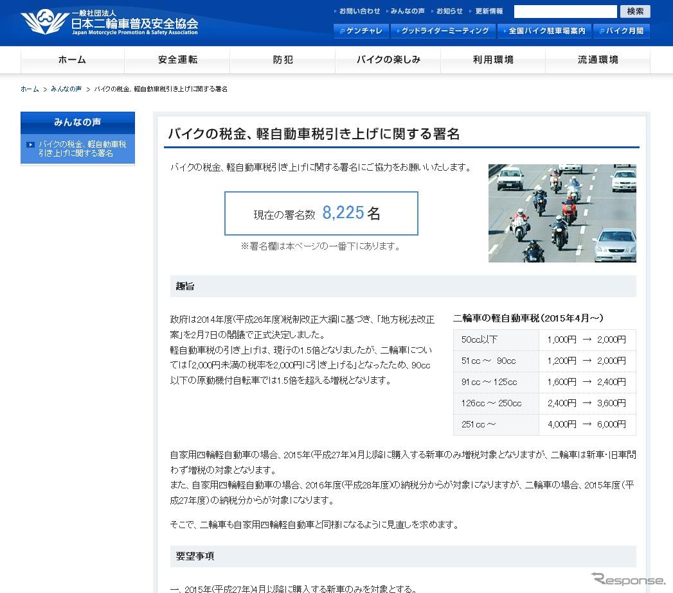Click the current breadcrumb page text
This screenshot has width=673, height=593.
click(x=161, y=89)
